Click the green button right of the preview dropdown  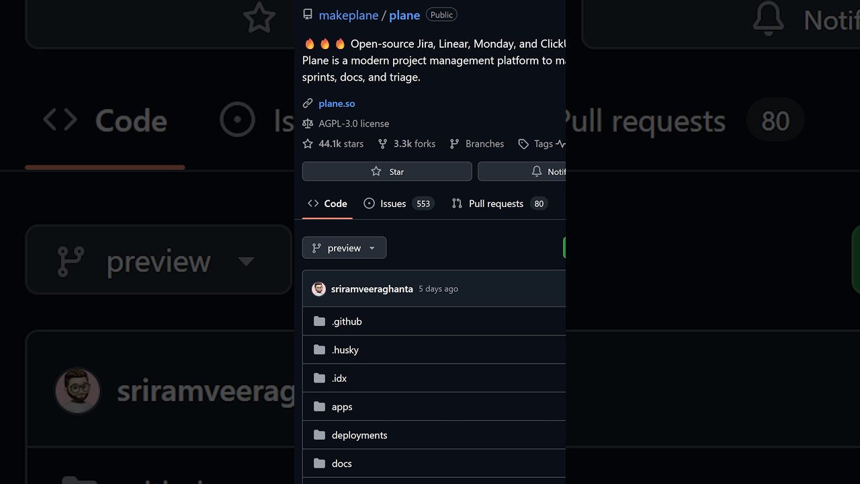click(x=564, y=247)
